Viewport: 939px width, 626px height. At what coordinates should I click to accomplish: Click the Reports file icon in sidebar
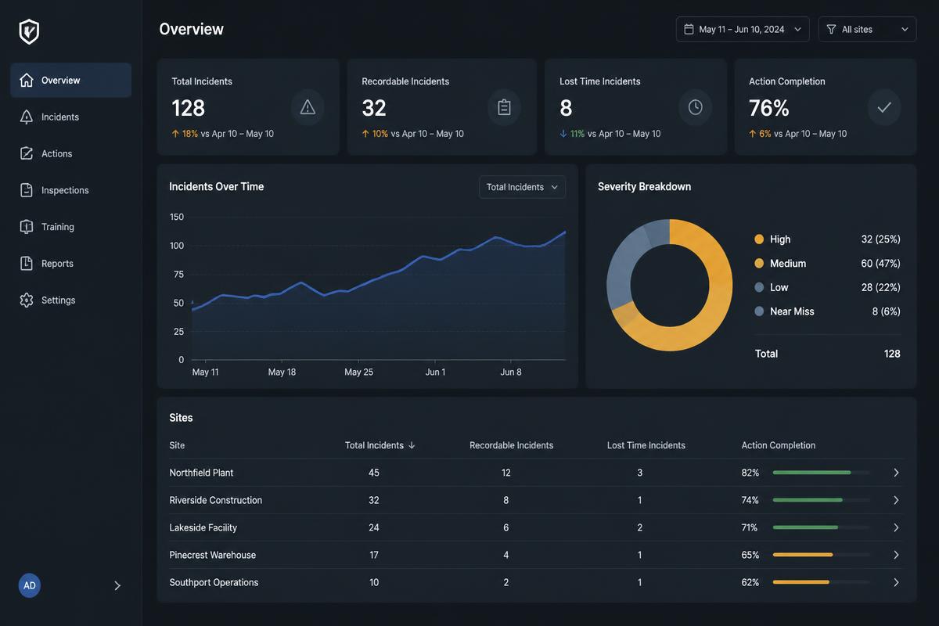[x=27, y=264]
